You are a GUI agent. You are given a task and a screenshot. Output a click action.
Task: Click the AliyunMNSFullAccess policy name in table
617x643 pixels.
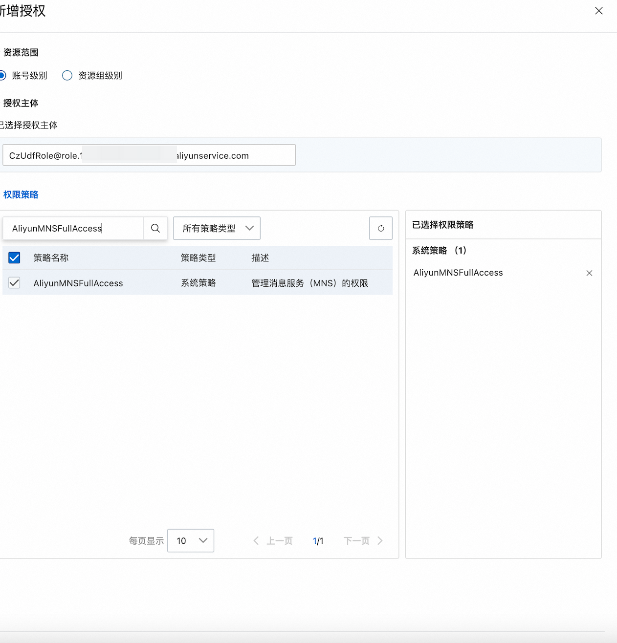(x=78, y=283)
